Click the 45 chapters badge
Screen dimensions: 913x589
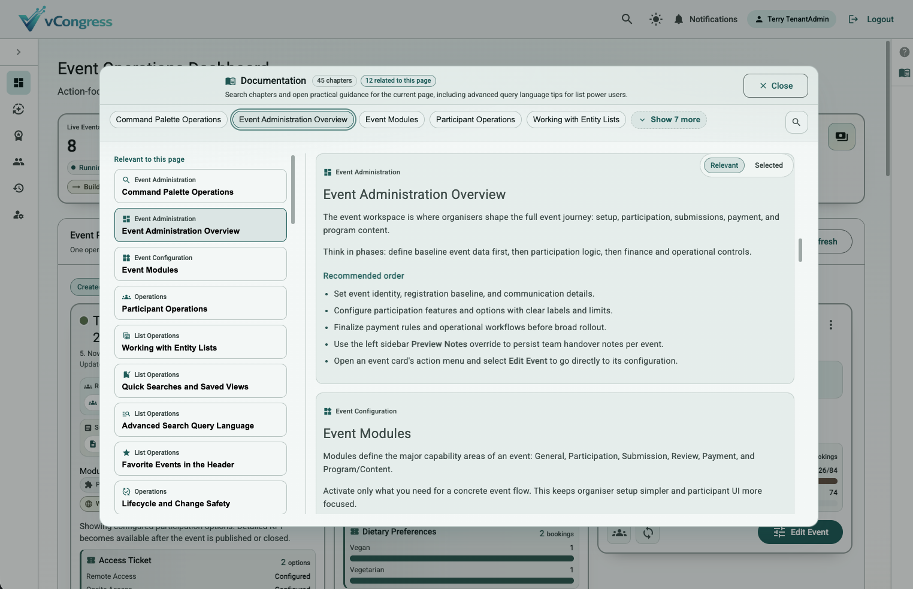[x=334, y=81]
